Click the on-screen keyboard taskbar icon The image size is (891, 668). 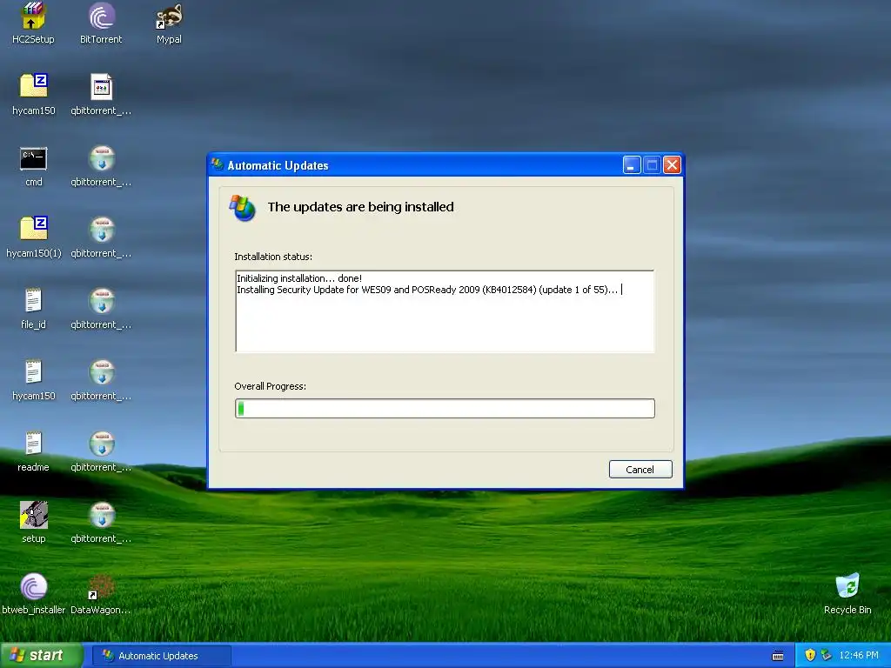pyautogui.click(x=778, y=656)
